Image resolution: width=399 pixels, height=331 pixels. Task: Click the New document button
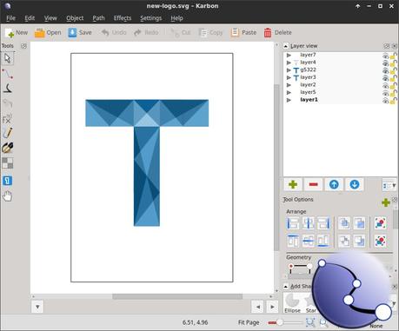coord(17,32)
